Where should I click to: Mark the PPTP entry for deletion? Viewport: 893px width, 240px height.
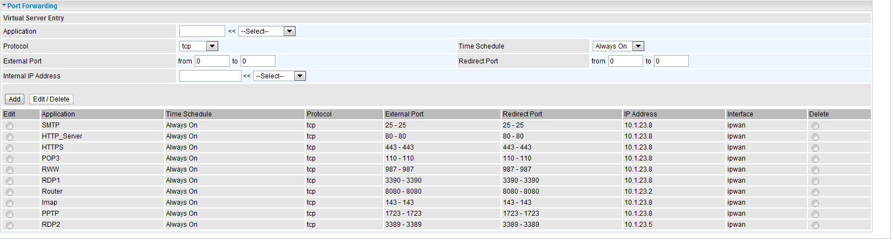tap(815, 214)
